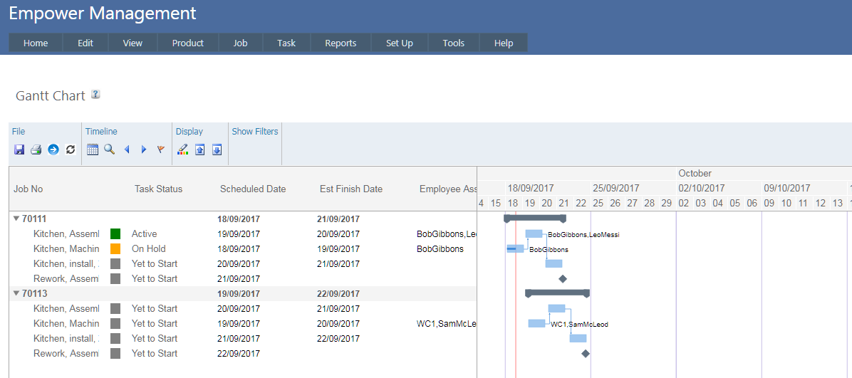Open the Timeline calendar icon
Viewport: 852px width, 378px height.
click(93, 149)
